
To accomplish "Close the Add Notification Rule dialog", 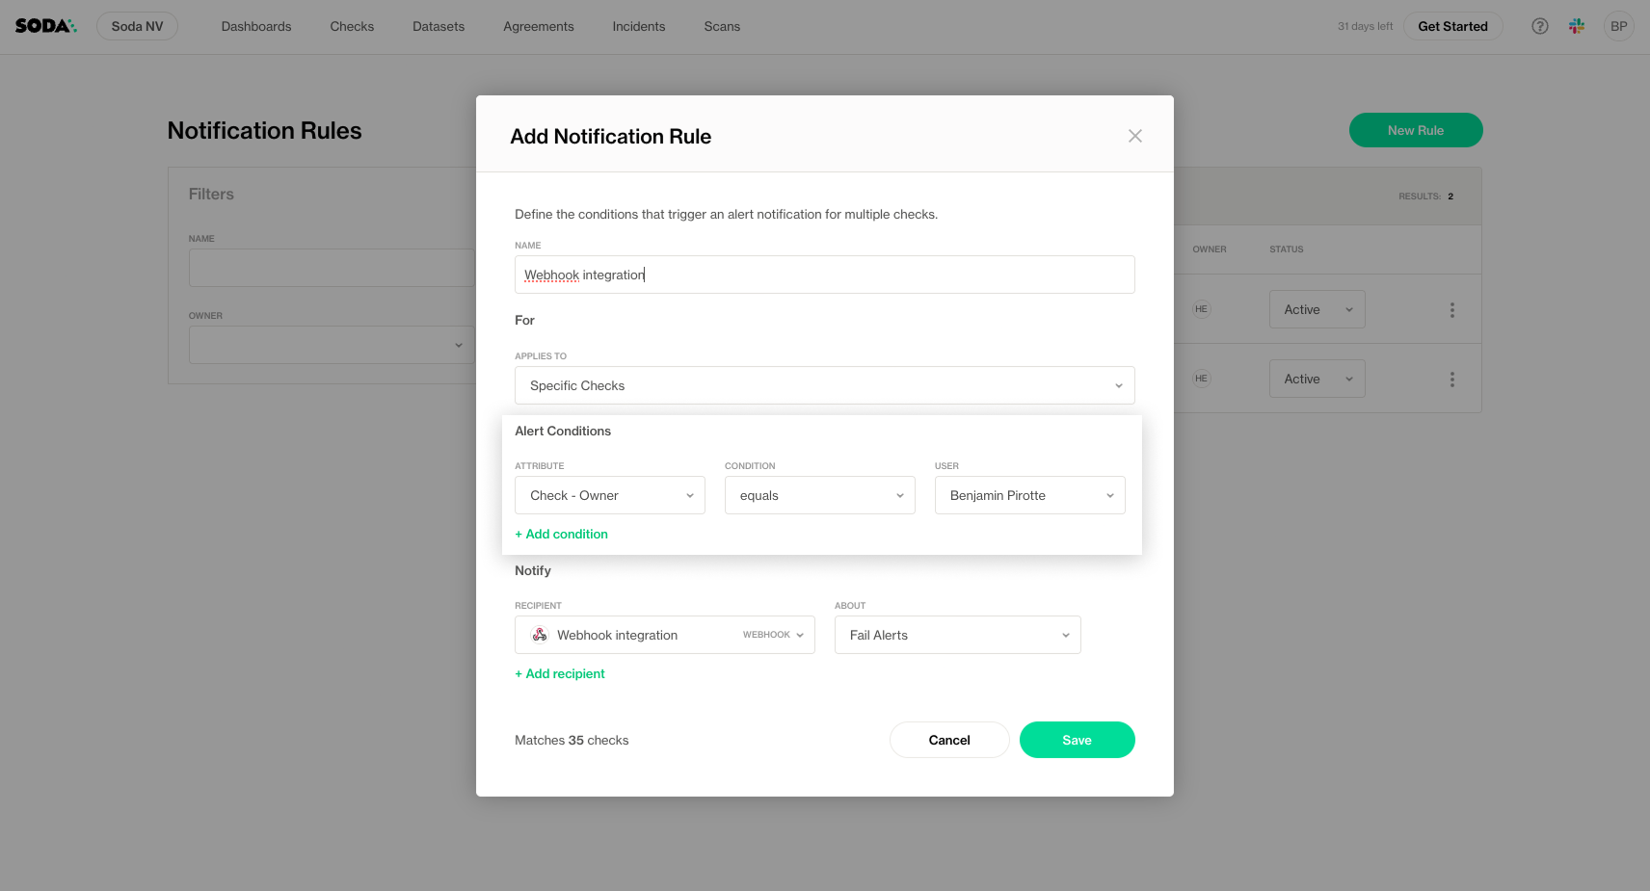I will (1135, 136).
